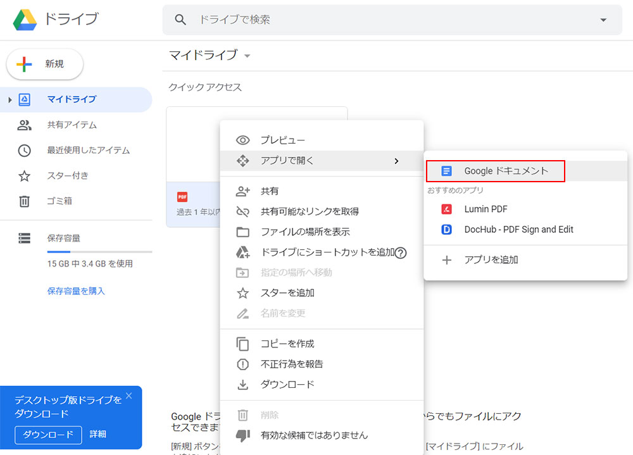Get shareable link via 共有可能なリンクを取得
Screen dimensions: 633x455
(x=310, y=211)
